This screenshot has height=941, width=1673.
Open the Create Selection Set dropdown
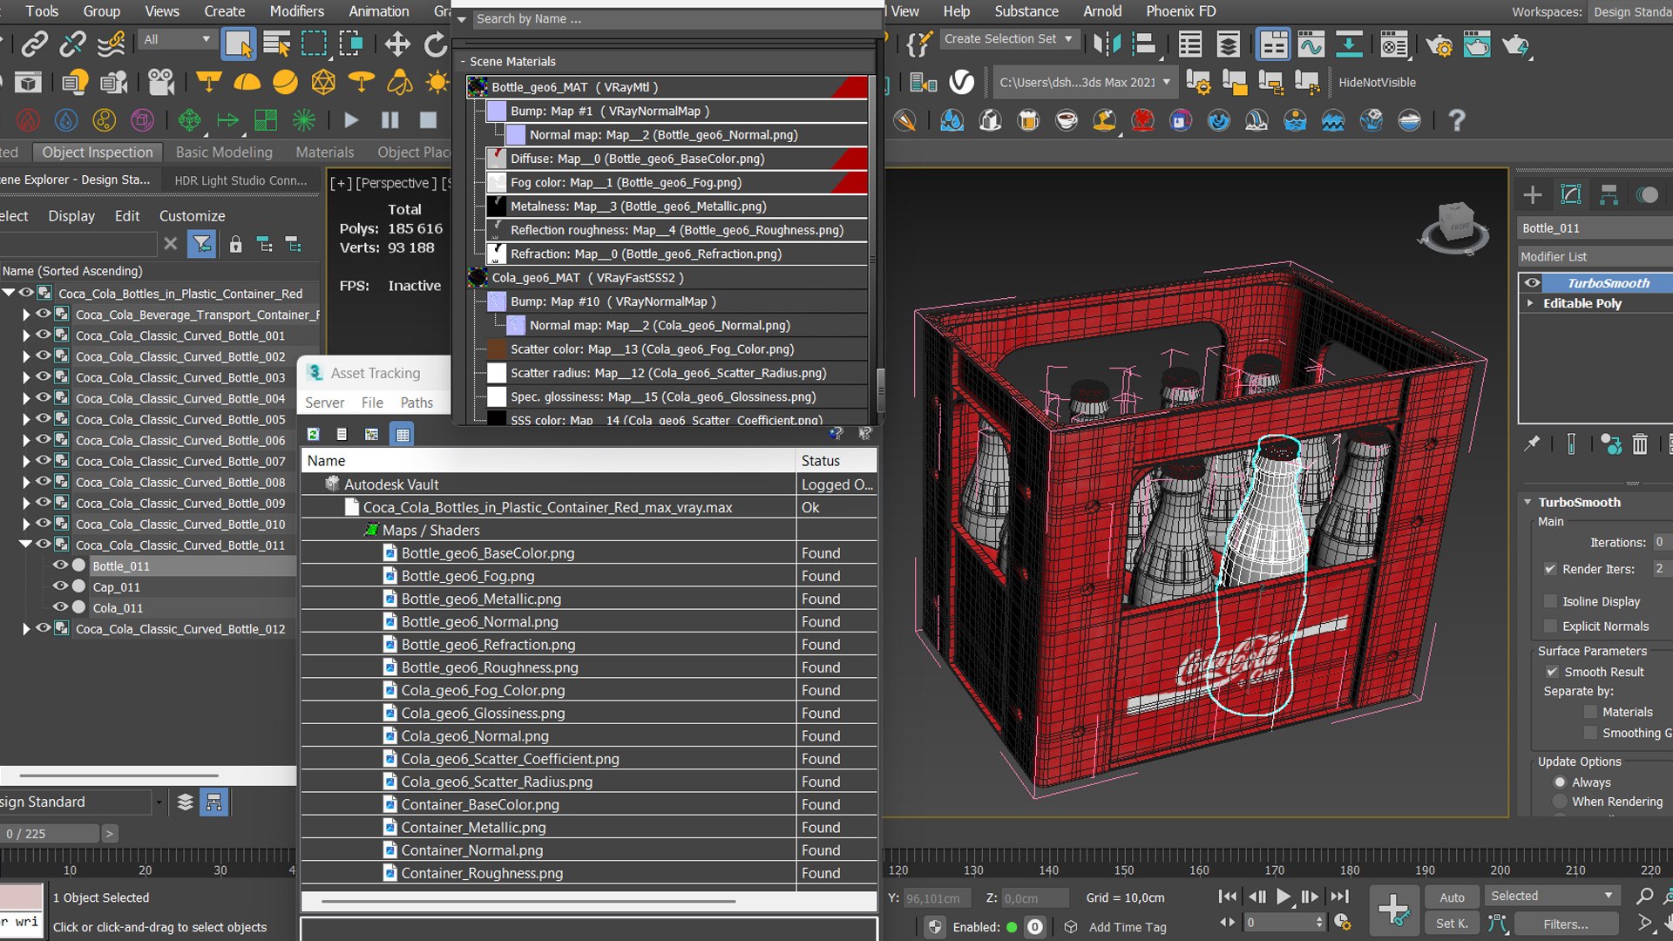1009,39
